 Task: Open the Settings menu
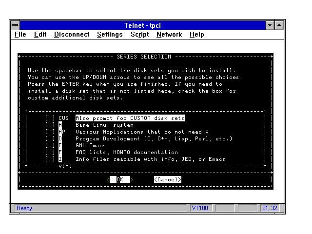tap(110, 35)
